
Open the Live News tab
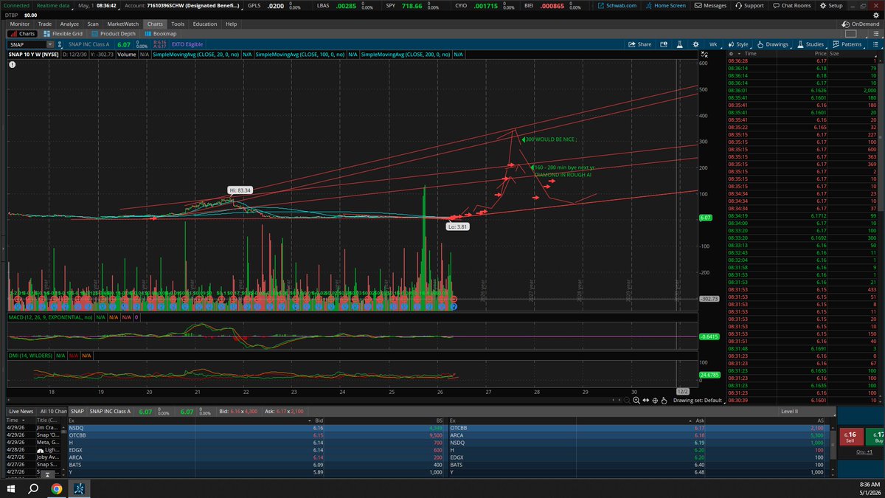pyautogui.click(x=21, y=411)
